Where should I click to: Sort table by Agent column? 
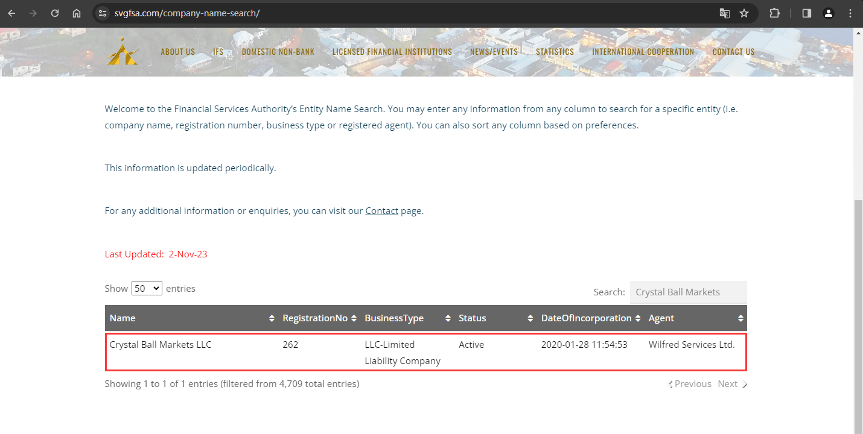[x=695, y=318]
